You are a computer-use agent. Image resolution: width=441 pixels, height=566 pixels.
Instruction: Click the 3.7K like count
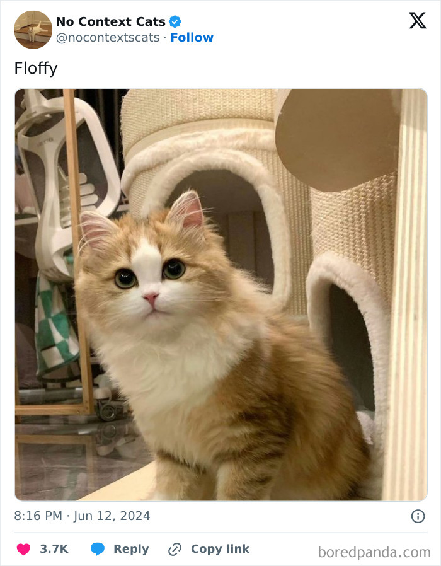click(54, 548)
